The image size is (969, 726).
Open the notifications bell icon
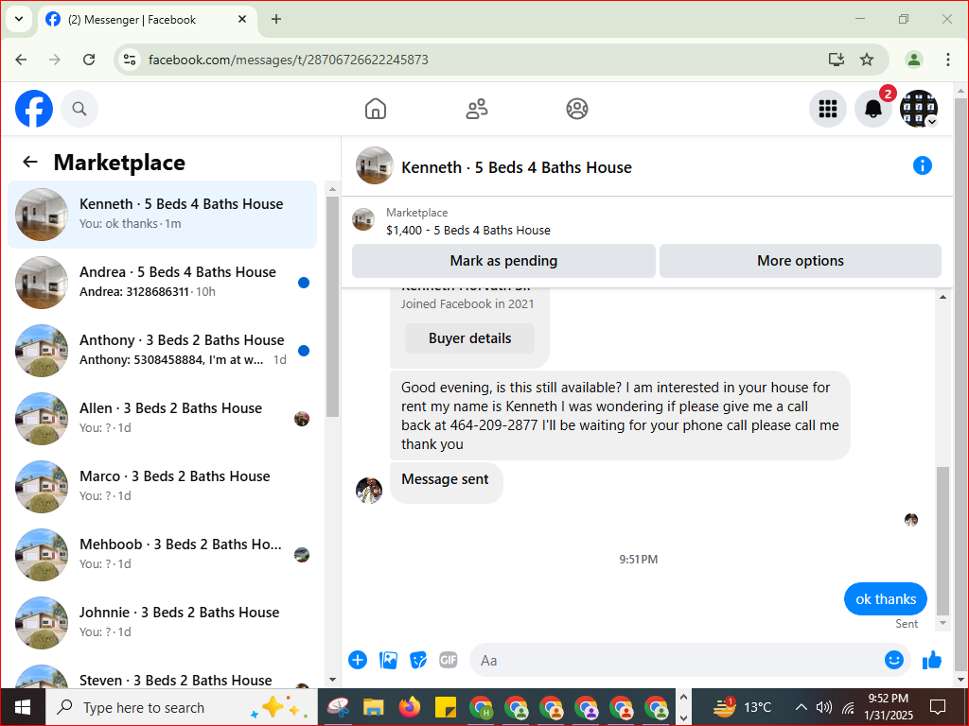873,109
